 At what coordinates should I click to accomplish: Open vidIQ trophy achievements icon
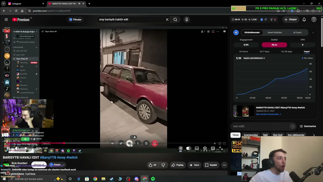pyautogui.click(x=271, y=19)
